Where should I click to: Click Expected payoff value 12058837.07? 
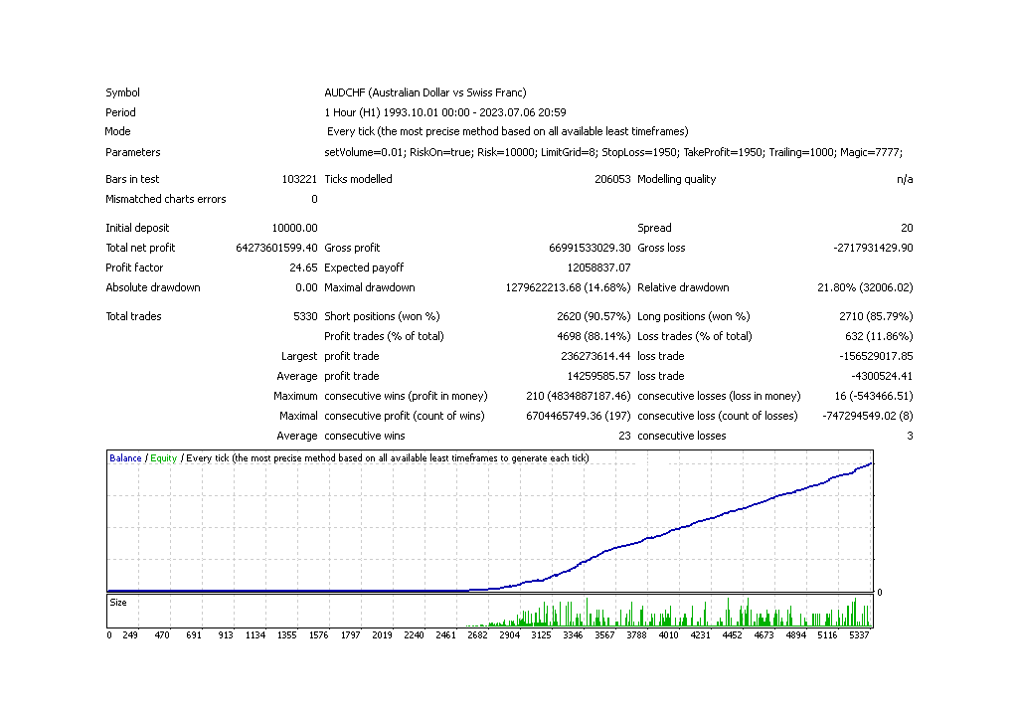[598, 268]
